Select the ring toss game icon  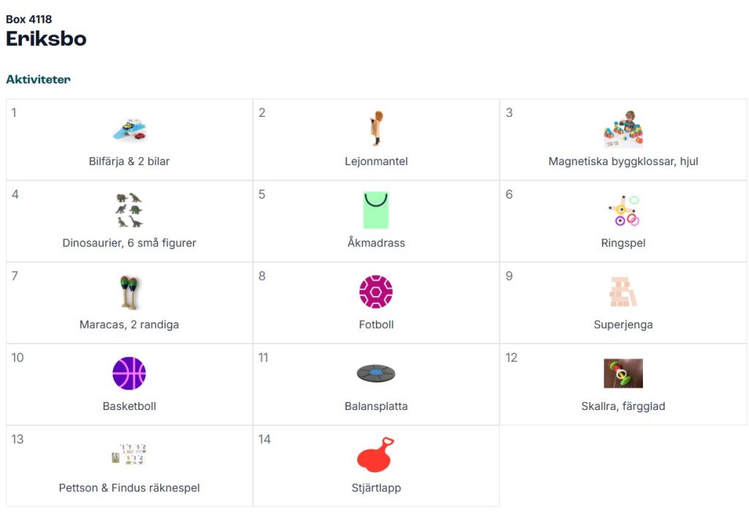click(623, 210)
